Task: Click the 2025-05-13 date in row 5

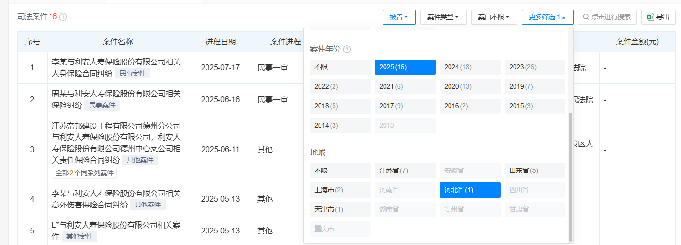Action: click(220, 231)
